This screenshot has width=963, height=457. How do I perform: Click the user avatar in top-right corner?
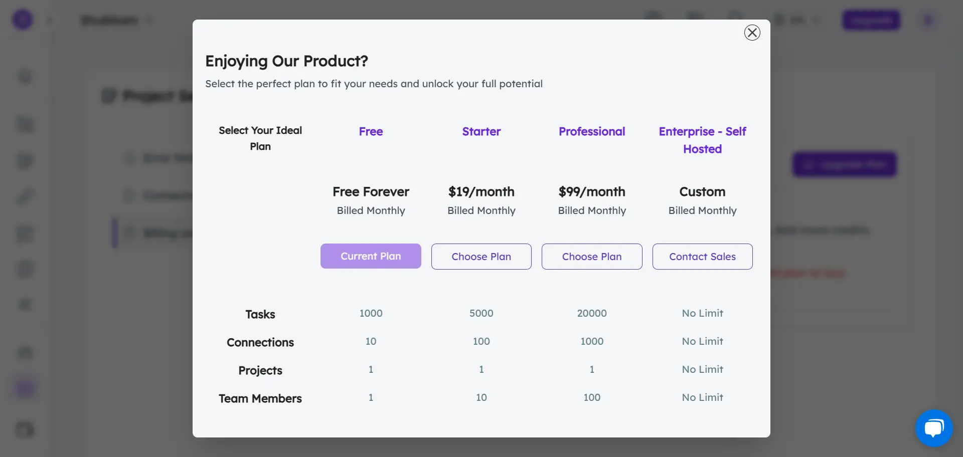[x=927, y=20]
